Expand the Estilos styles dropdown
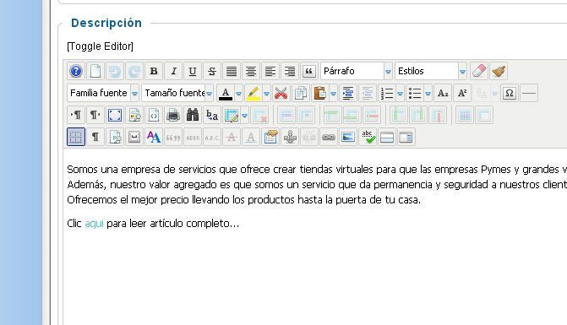 tap(431, 71)
